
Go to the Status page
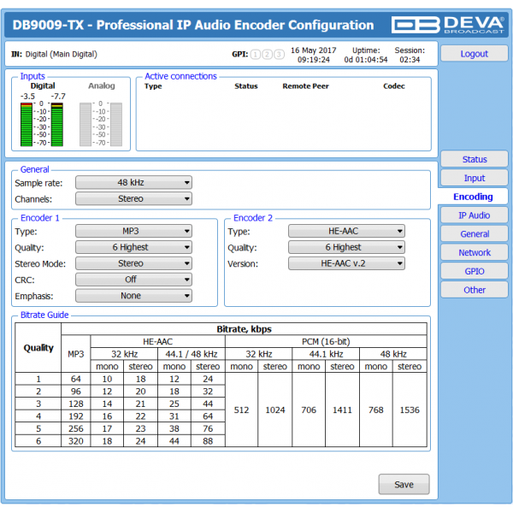[x=474, y=159]
